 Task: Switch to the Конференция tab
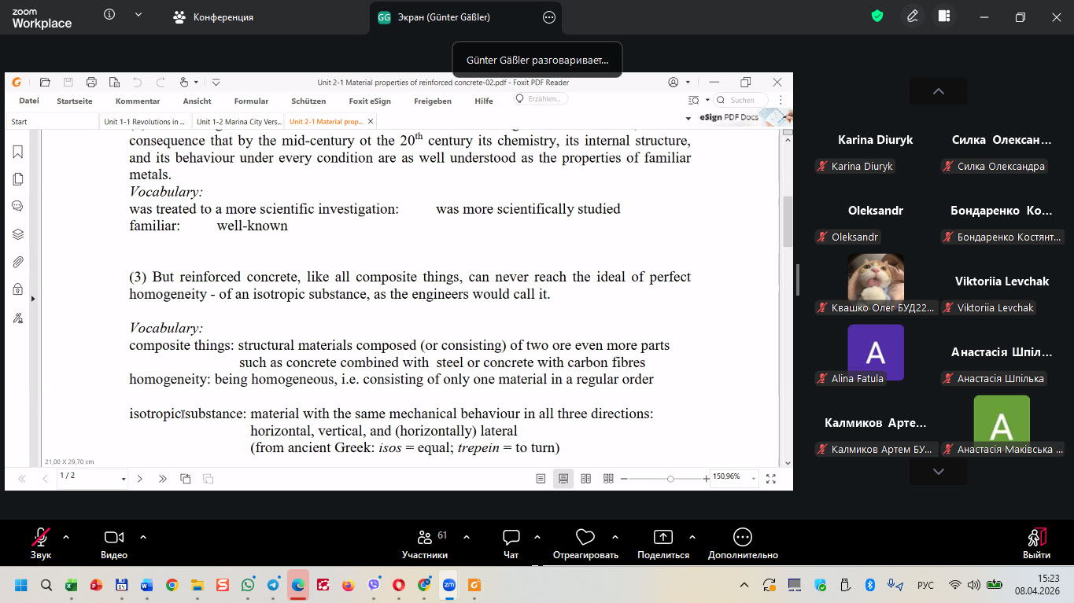pos(213,17)
